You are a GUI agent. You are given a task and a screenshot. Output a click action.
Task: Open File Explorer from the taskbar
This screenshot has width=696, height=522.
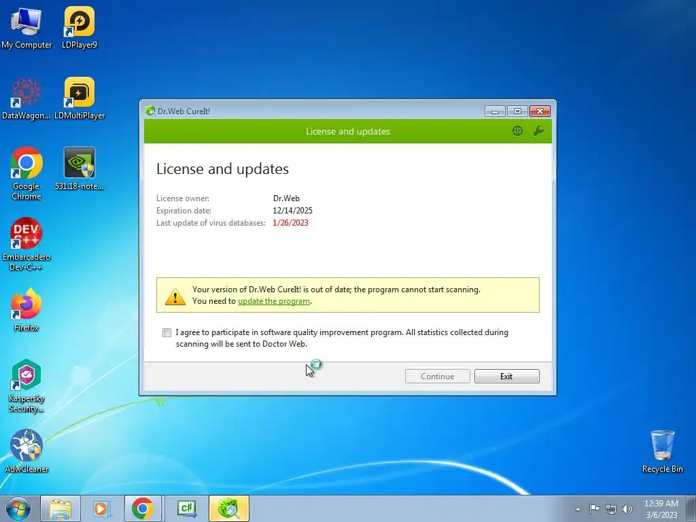pyautogui.click(x=60, y=508)
